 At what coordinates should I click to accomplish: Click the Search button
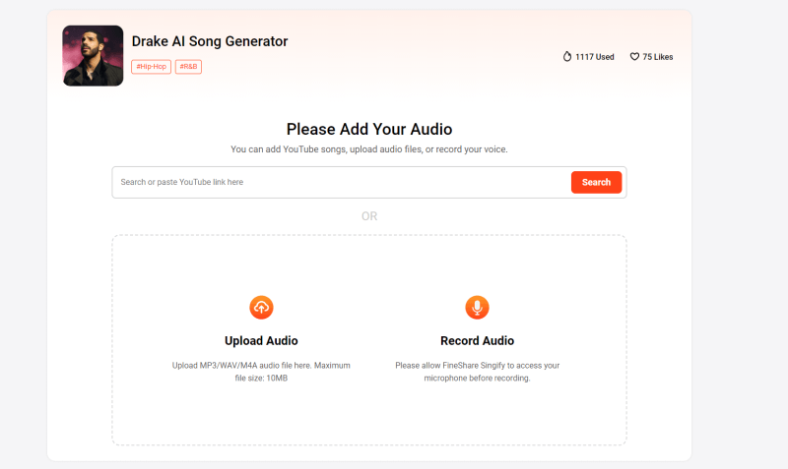click(x=596, y=182)
